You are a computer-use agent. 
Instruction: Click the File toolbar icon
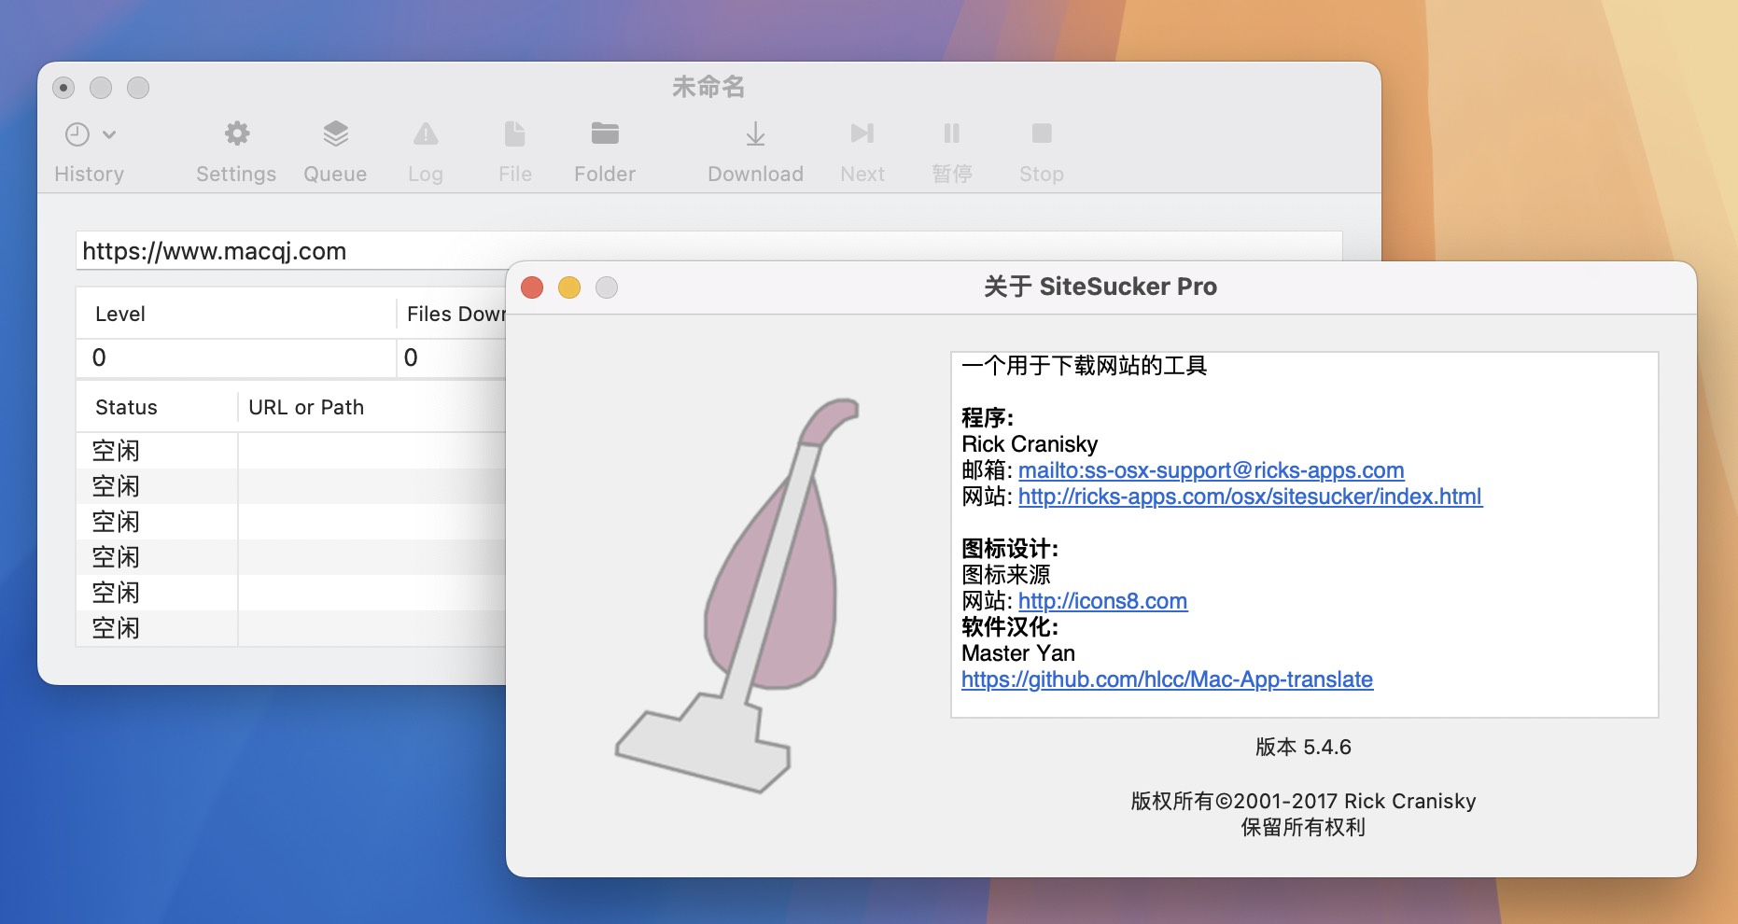click(515, 133)
